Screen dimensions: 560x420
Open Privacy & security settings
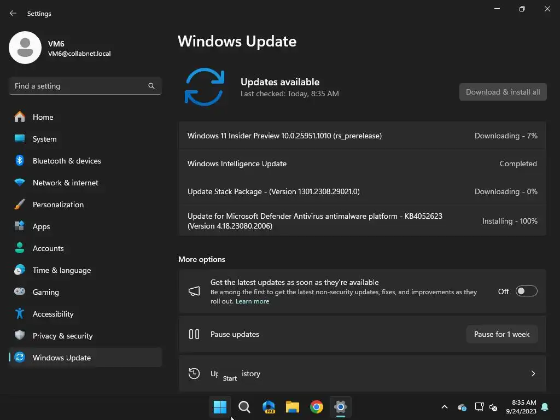coord(85,335)
